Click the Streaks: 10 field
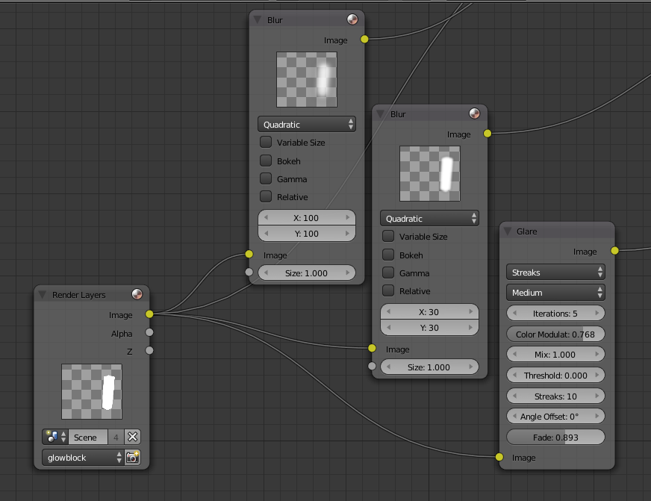 [x=555, y=396]
